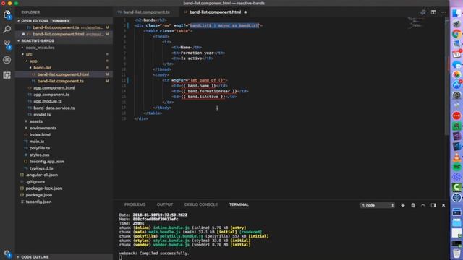Open the Trash in the Dock

point(456,253)
